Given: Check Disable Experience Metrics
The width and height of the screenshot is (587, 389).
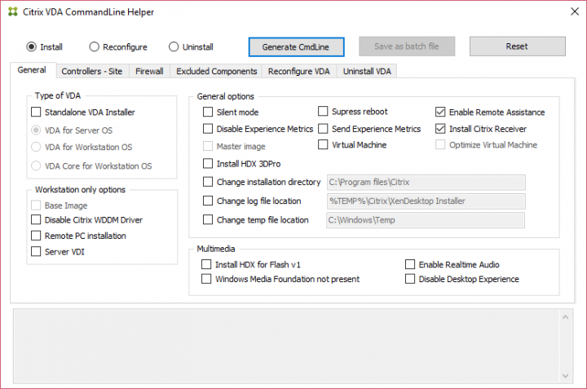Looking at the screenshot, I should coord(208,129).
